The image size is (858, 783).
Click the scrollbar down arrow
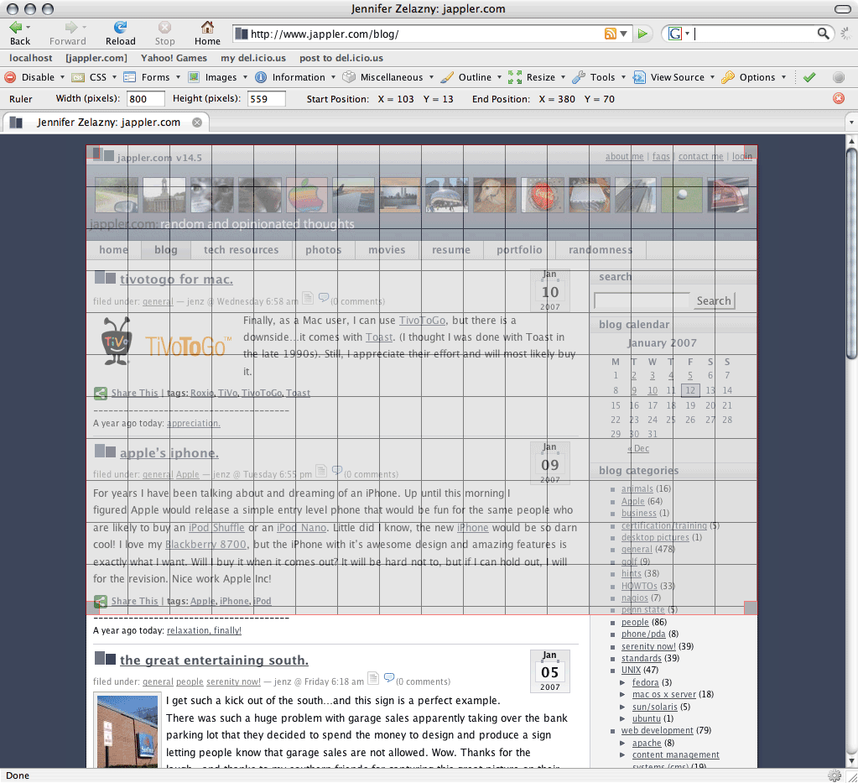tap(851, 761)
